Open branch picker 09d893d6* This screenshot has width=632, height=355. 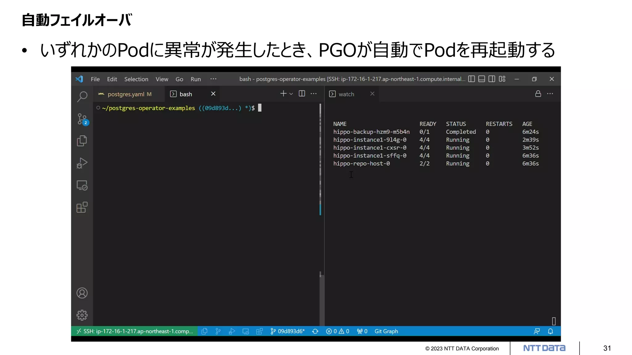pyautogui.click(x=288, y=331)
